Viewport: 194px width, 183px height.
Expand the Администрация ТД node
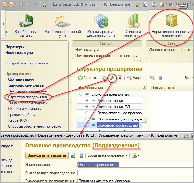pyautogui.click(x=87, y=106)
